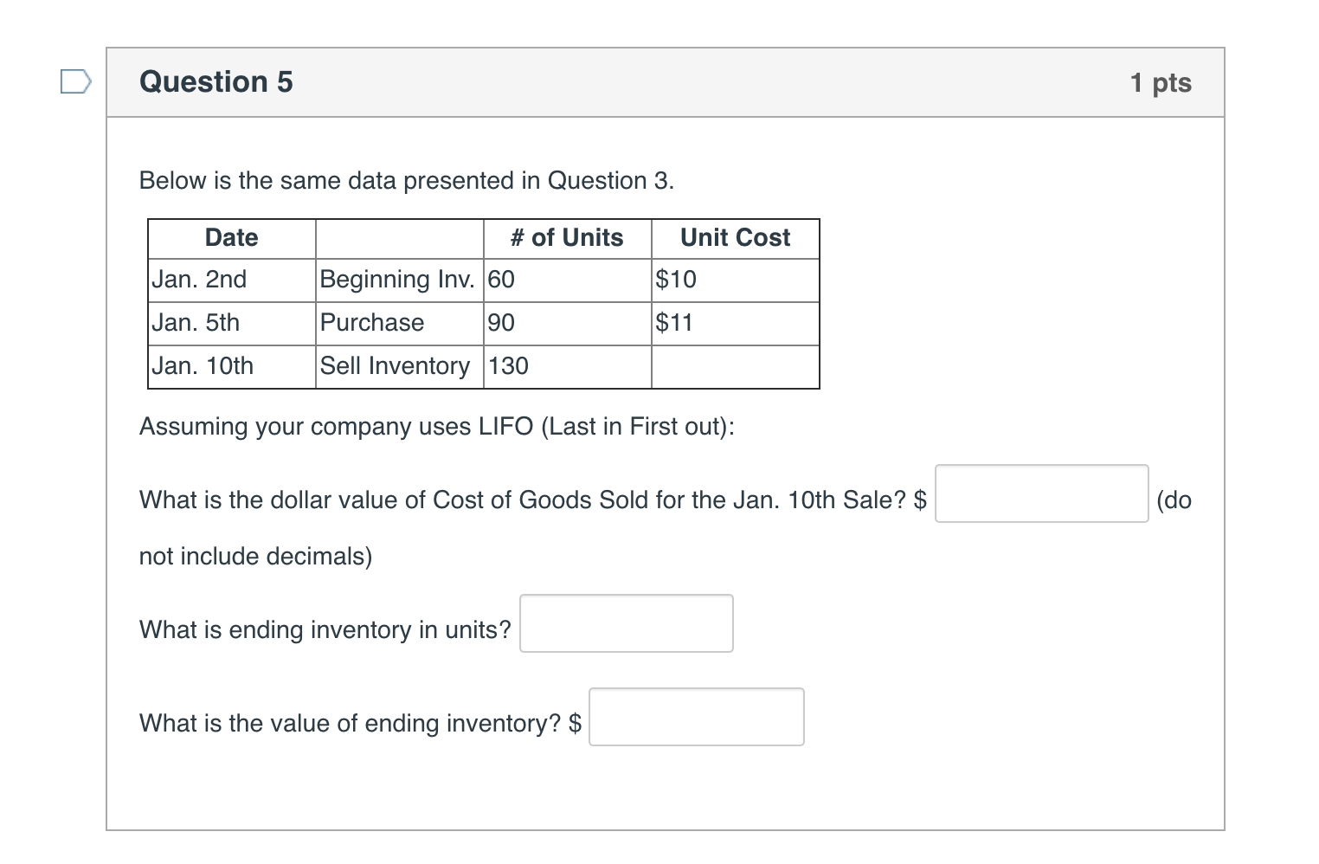Click the Beginning Inv. table cell
Viewport: 1319px width, 864px height.
pos(397,280)
